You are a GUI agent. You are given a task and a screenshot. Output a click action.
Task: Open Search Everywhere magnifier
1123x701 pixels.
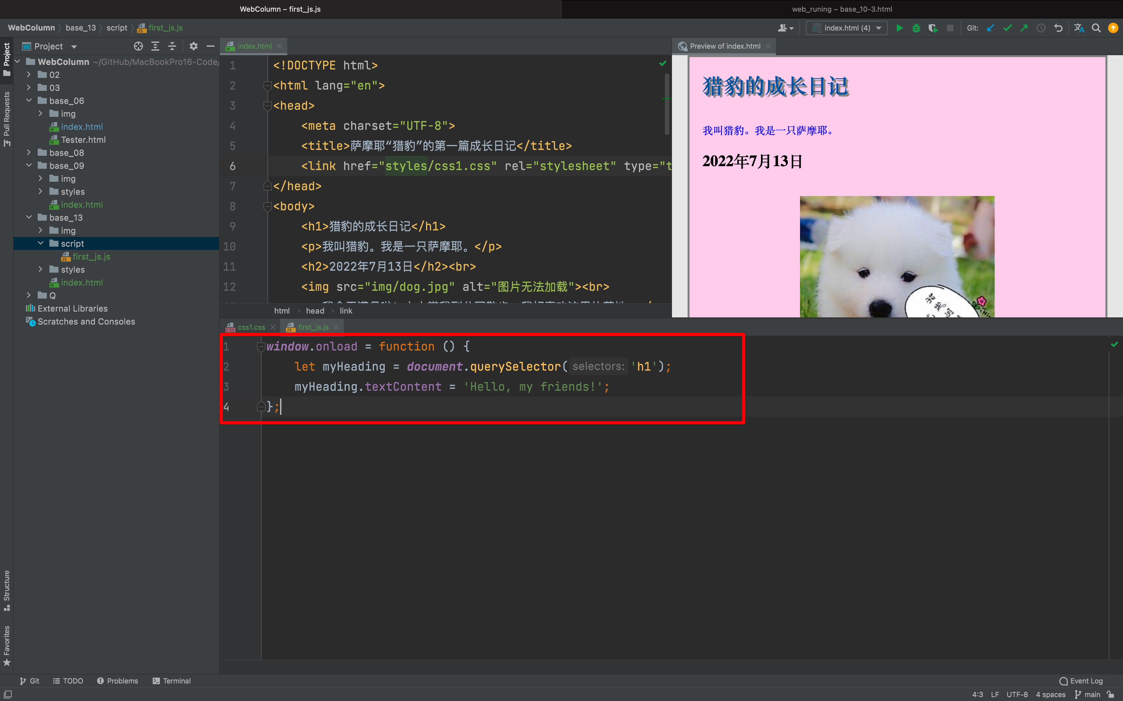[1096, 28]
